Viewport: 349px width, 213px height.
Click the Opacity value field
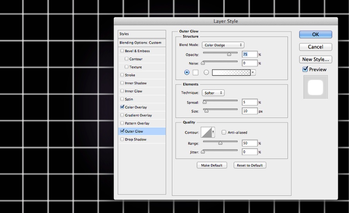(x=249, y=54)
